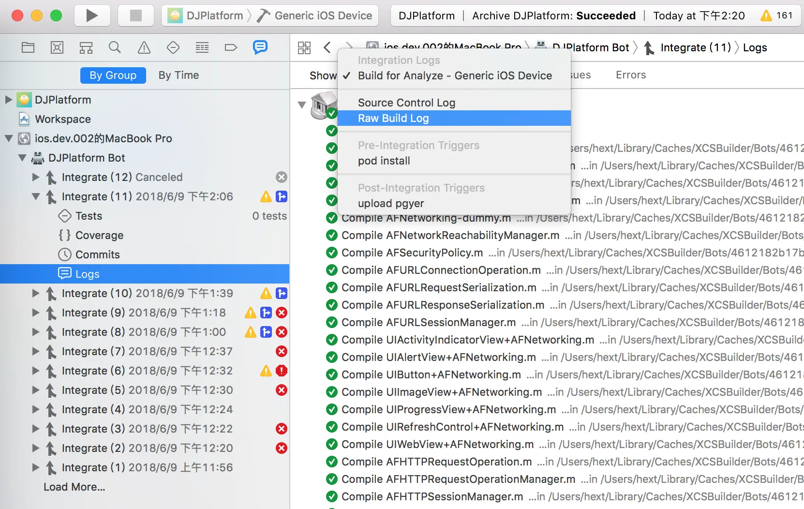Click the warning icon on Integrate (11)
The height and width of the screenshot is (509, 804).
(266, 196)
